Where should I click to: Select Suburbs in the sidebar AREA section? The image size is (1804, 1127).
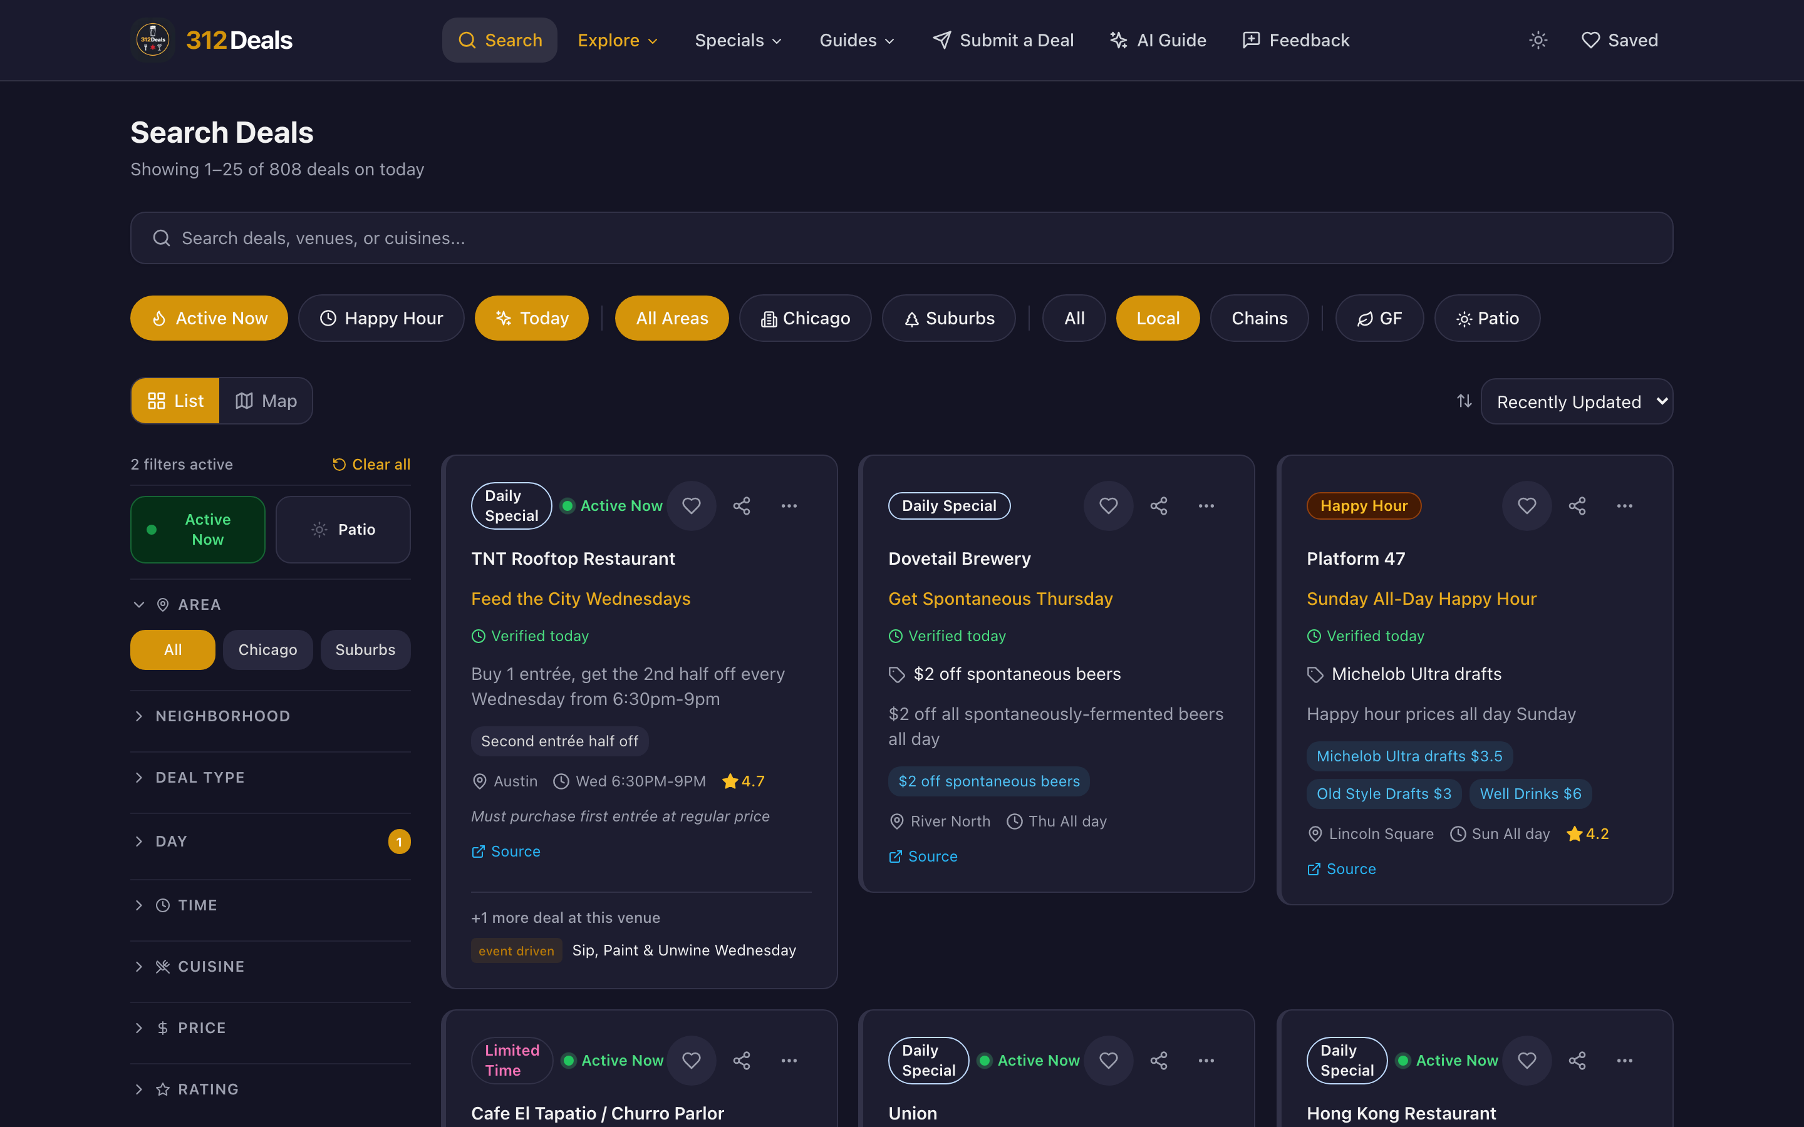point(365,650)
